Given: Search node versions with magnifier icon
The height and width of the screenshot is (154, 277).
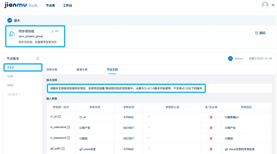Looking at the screenshot, I should pyautogui.click(x=38, y=59).
